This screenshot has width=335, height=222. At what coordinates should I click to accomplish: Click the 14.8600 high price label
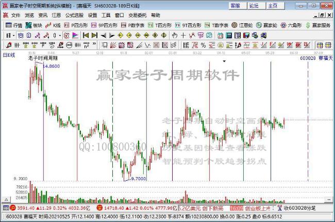pos(52,66)
